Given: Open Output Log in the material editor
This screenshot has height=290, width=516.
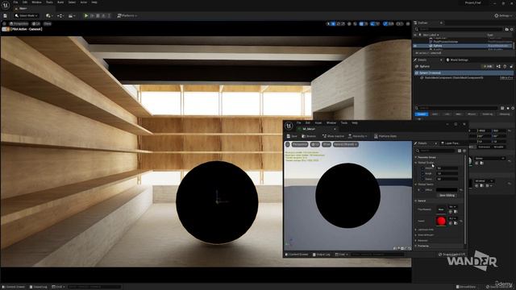Looking at the screenshot, I should click(321, 255).
